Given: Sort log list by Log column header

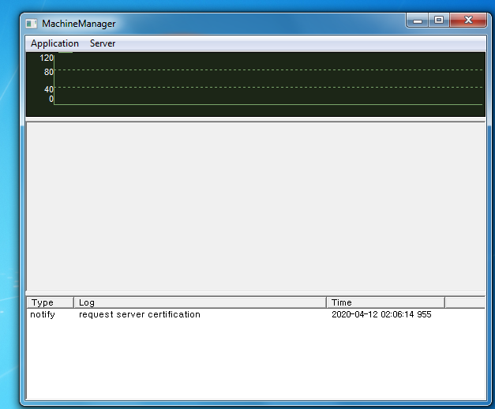Looking at the screenshot, I should 201,302.
